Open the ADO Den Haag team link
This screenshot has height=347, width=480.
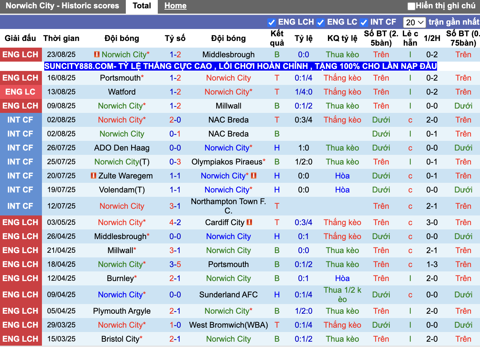pos(122,148)
